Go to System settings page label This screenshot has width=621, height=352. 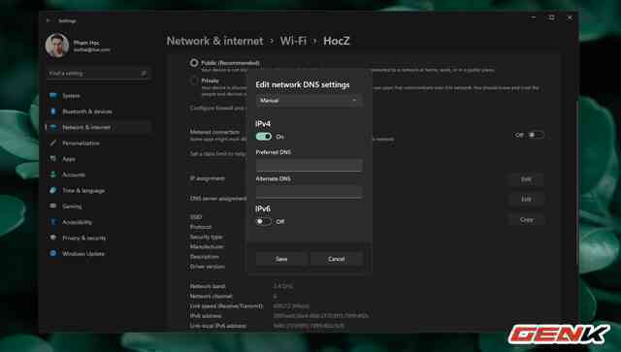coord(71,96)
